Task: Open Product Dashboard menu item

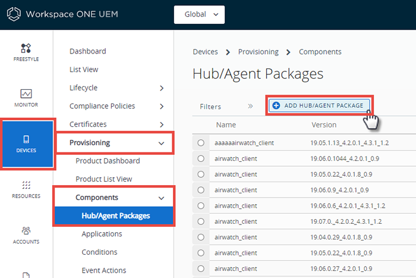Action: [108, 161]
